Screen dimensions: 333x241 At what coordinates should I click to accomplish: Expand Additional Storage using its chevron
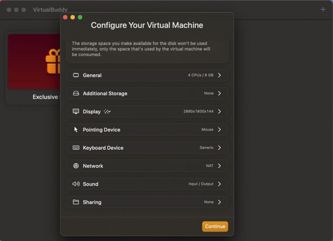[x=220, y=94]
